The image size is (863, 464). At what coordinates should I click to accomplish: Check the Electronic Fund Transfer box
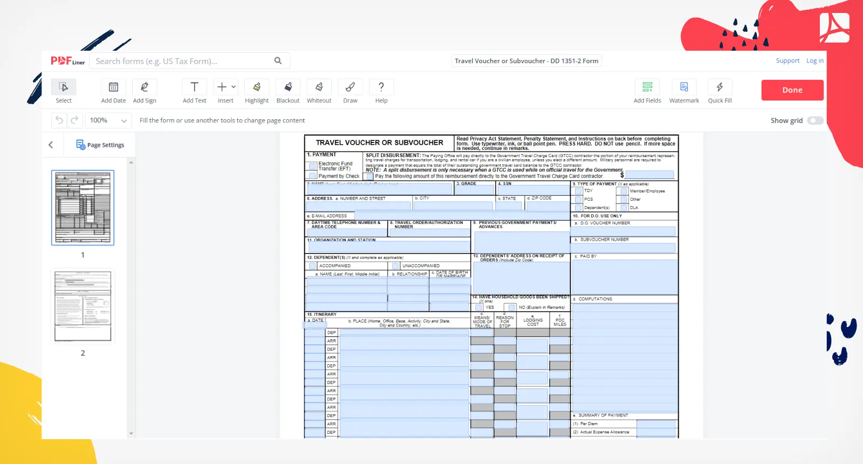point(312,166)
